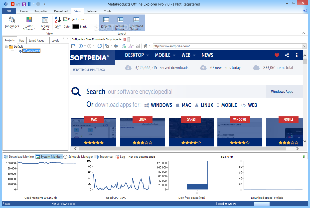Click the Project Icons button
The width and height of the screenshot is (310, 208).
click(75, 19)
